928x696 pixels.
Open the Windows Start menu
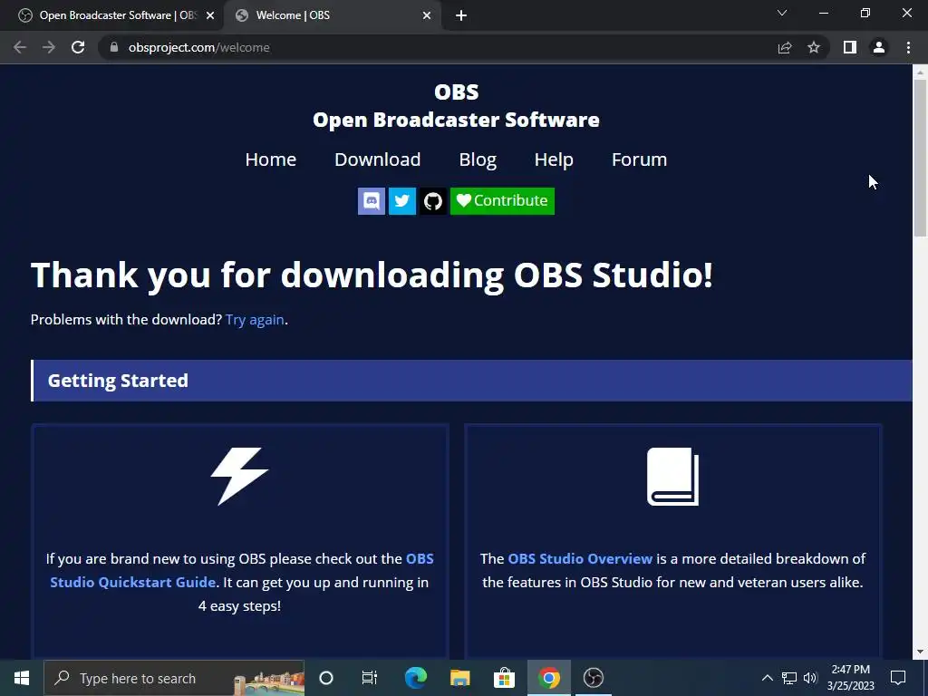(22, 678)
